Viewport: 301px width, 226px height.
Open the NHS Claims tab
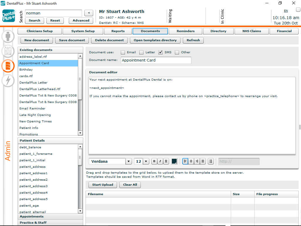[x=251, y=31]
